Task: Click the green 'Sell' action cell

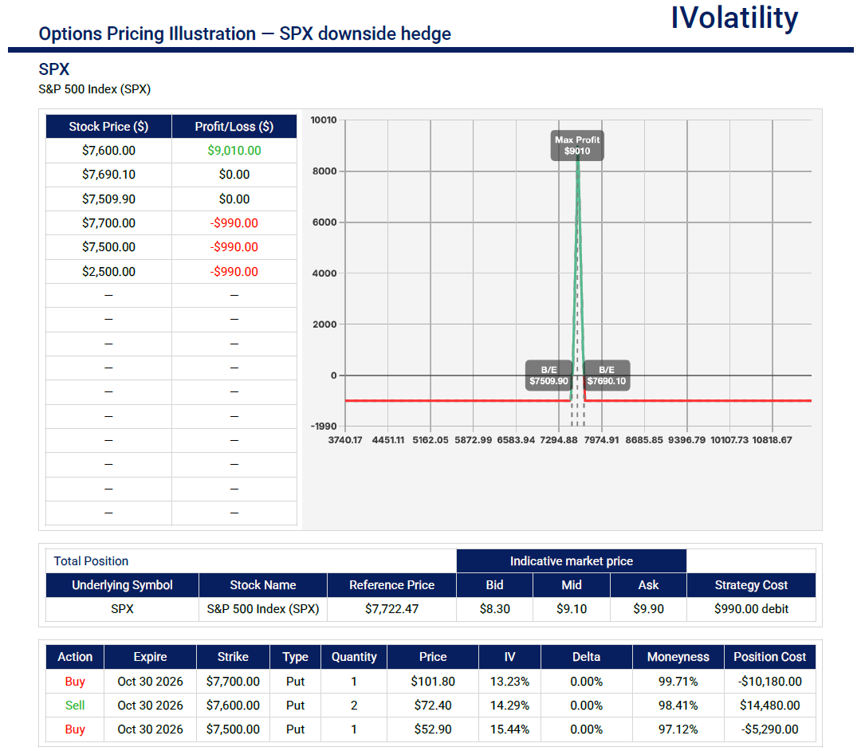Action: coord(75,706)
